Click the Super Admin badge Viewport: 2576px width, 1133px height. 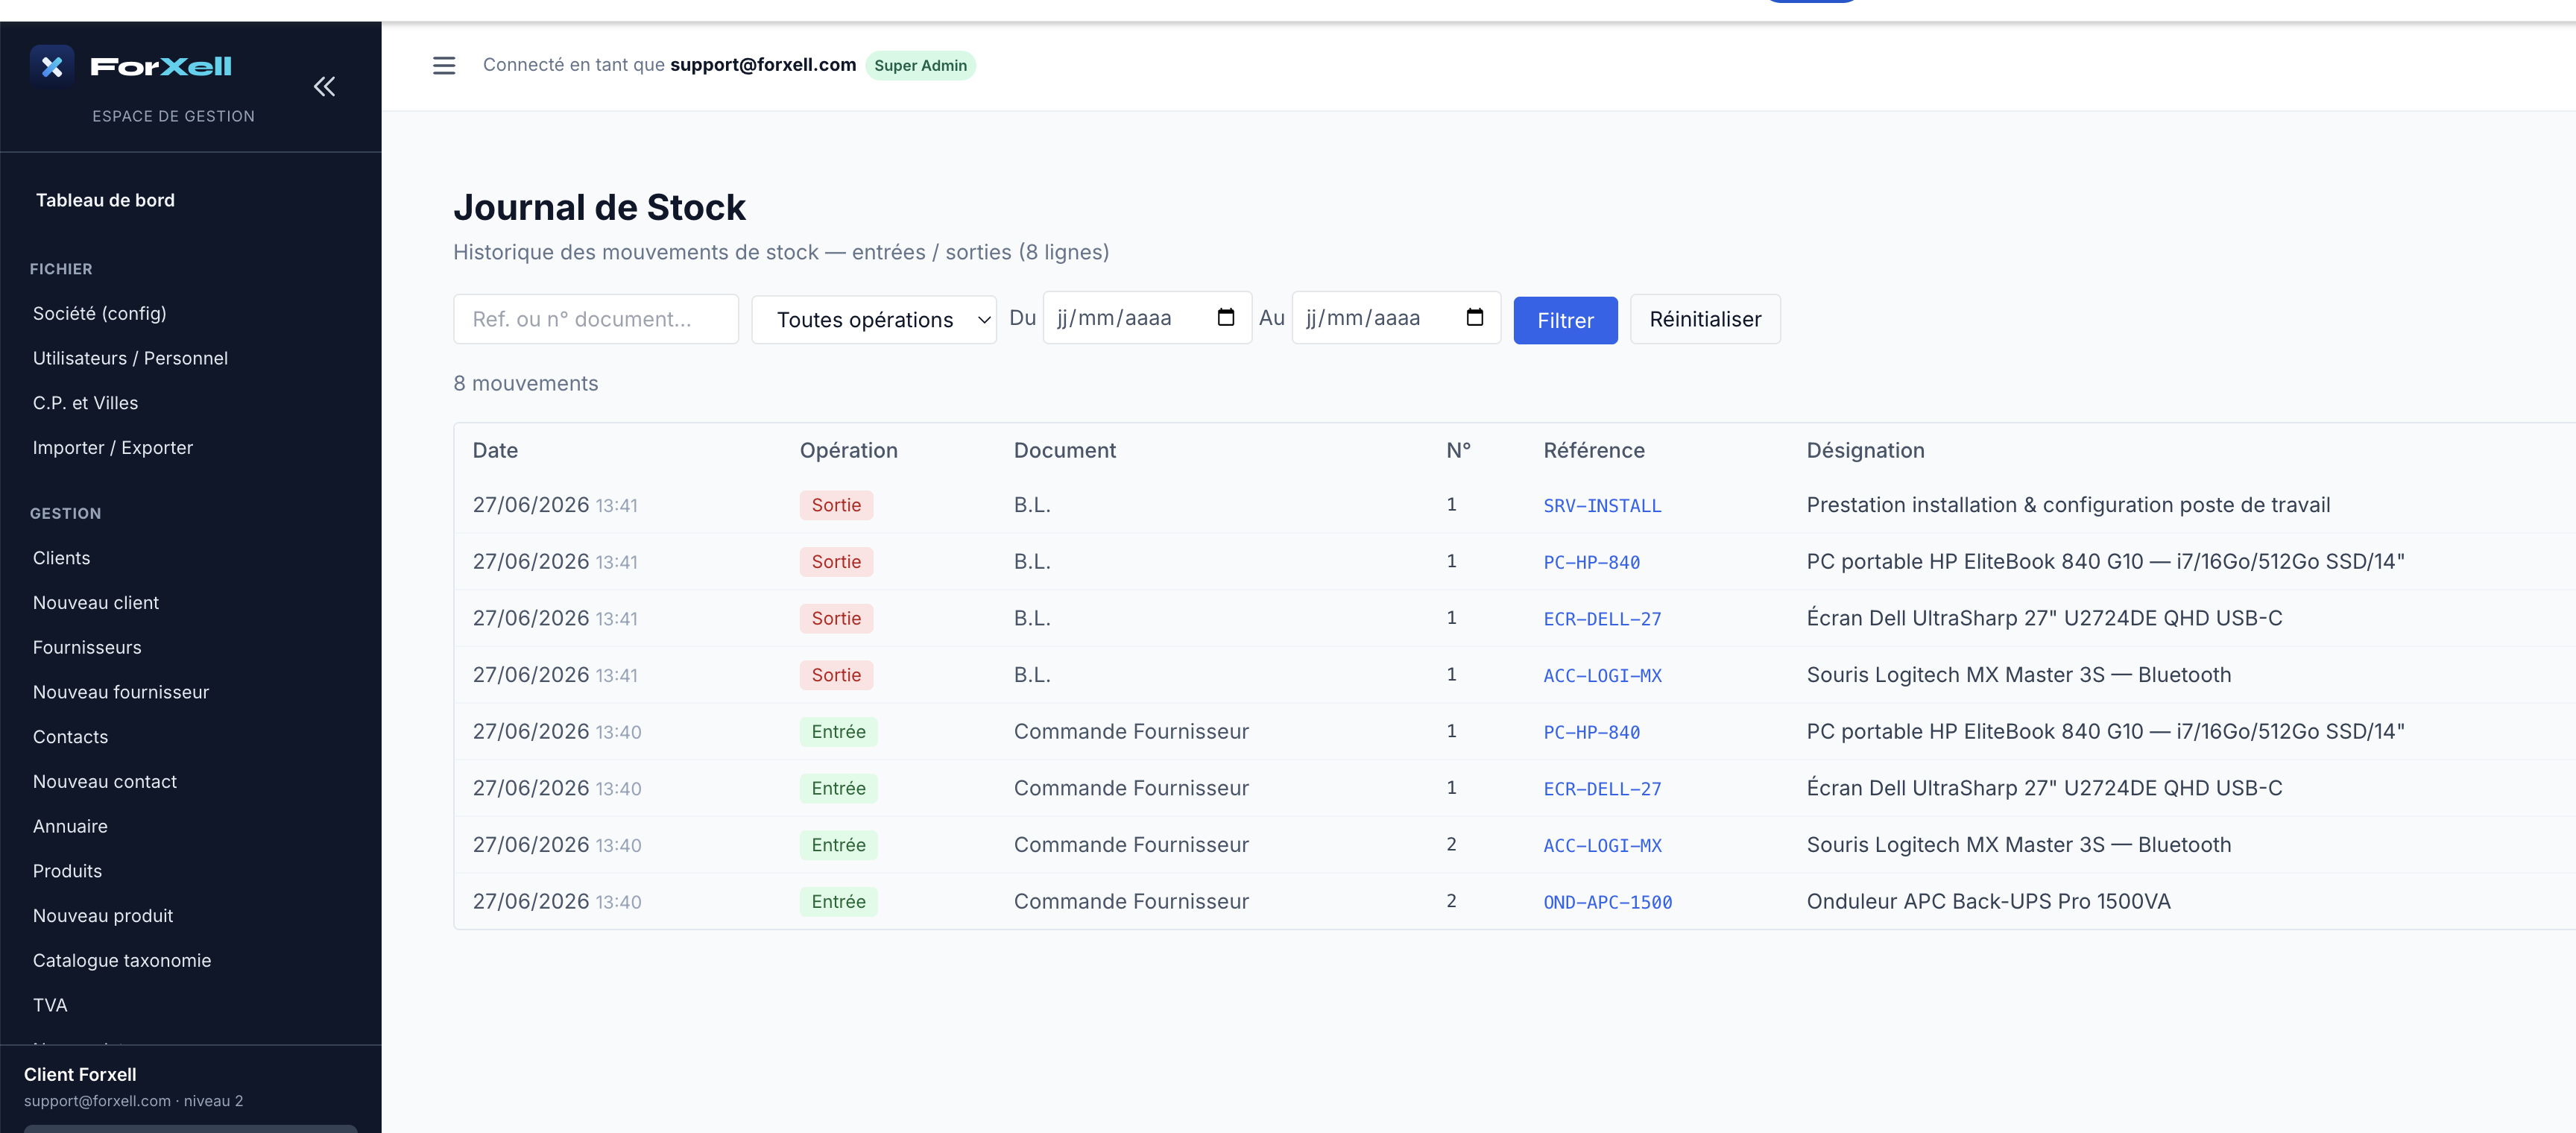(x=920, y=66)
